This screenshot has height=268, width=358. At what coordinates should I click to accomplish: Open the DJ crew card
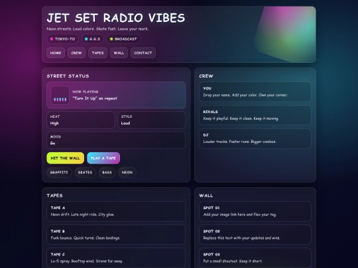[255, 138]
